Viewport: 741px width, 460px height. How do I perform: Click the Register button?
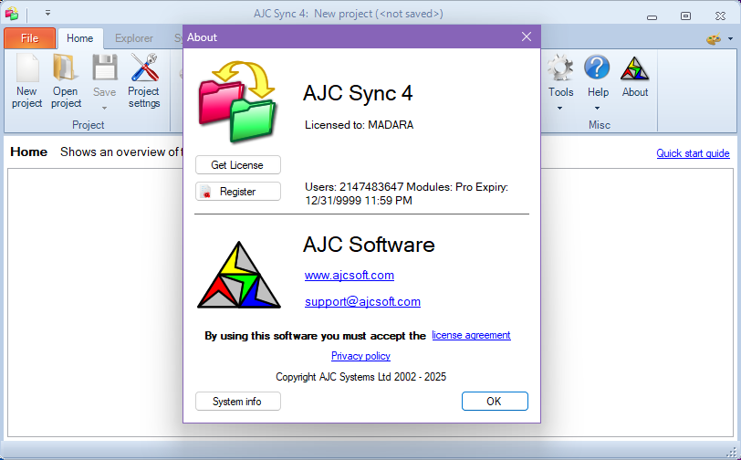coord(237,192)
